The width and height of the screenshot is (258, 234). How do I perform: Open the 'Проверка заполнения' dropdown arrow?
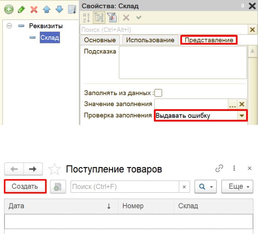(242, 116)
